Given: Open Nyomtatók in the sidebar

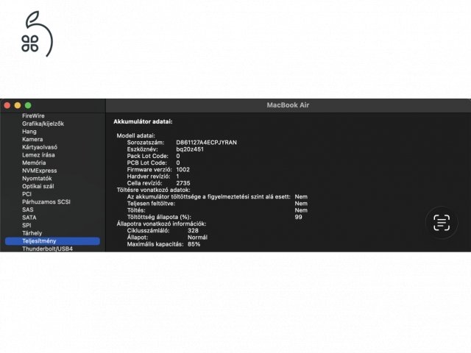Looking at the screenshot, I should 37,178.
